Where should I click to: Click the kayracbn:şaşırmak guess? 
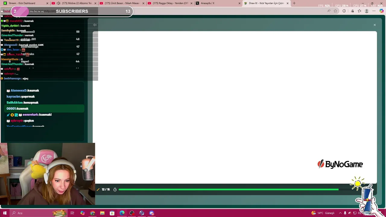point(21,96)
